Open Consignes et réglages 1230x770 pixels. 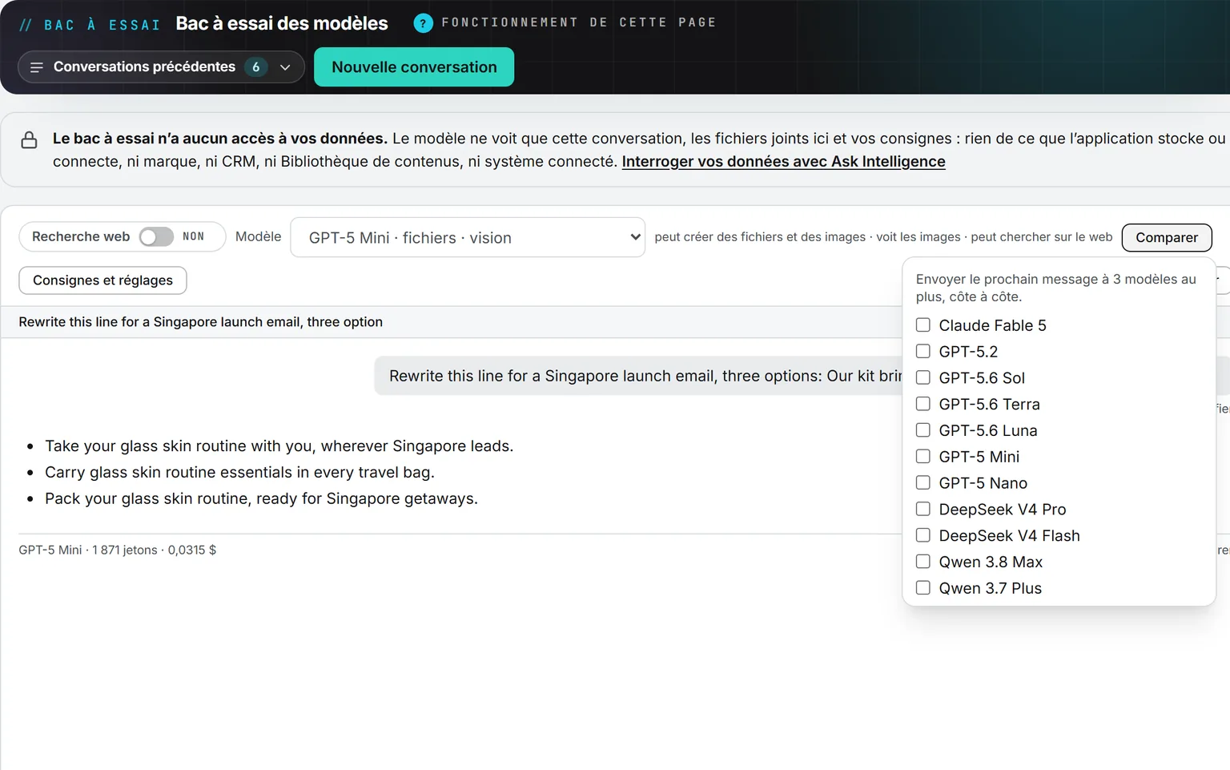(x=102, y=280)
